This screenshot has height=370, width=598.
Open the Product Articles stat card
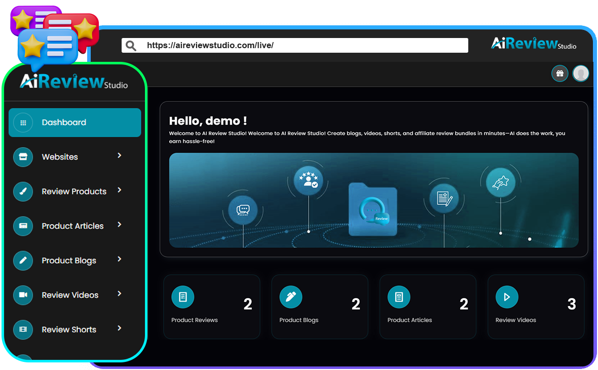click(x=428, y=307)
